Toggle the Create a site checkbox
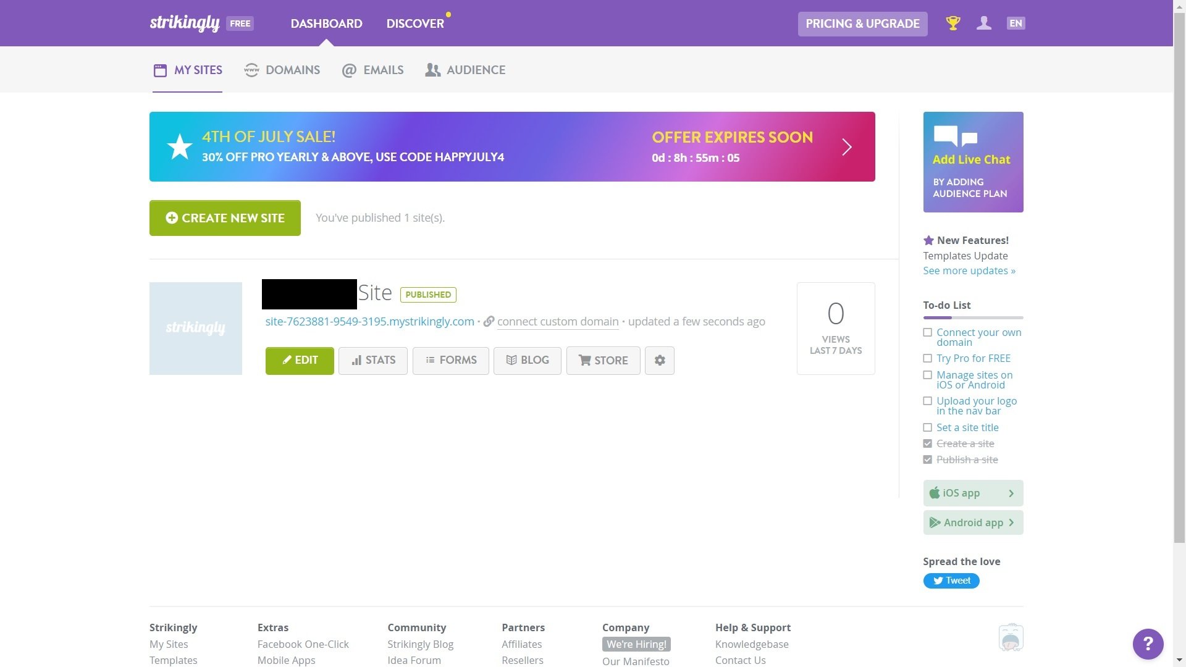This screenshot has width=1186, height=667. (927, 443)
